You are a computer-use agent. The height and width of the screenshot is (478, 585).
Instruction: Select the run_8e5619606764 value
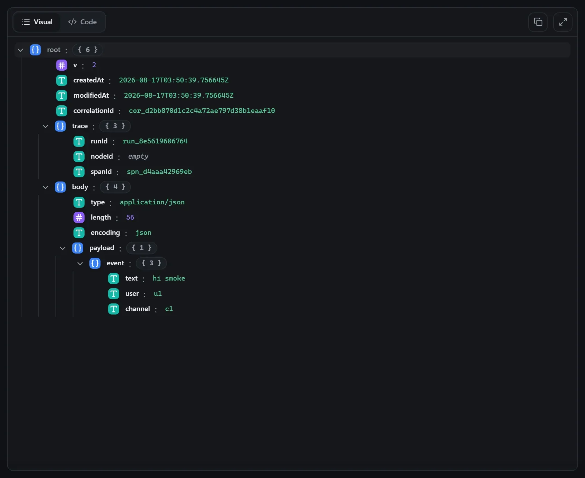coord(155,141)
